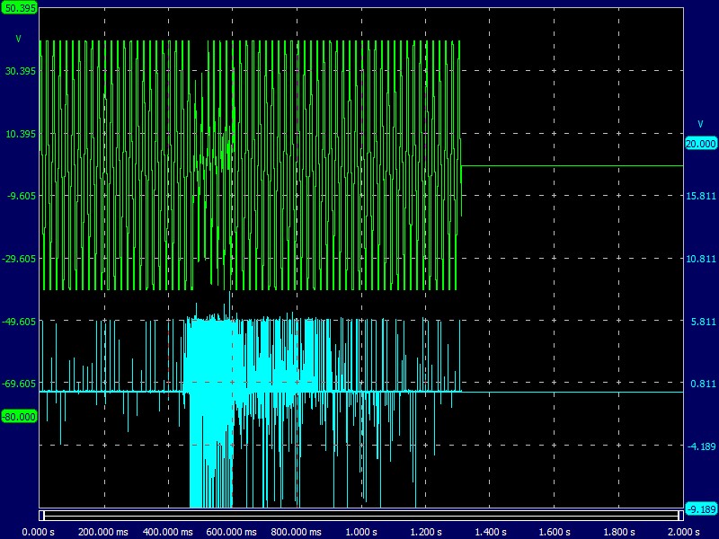
Task: Click the right handle of the time scrollbar
Action: pos(681,515)
